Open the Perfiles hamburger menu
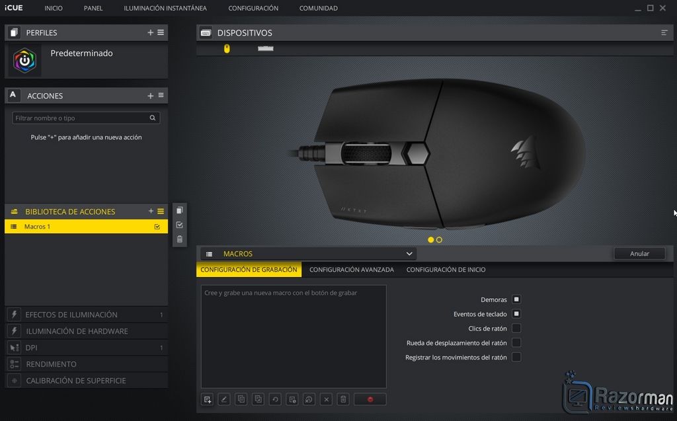 coord(161,32)
